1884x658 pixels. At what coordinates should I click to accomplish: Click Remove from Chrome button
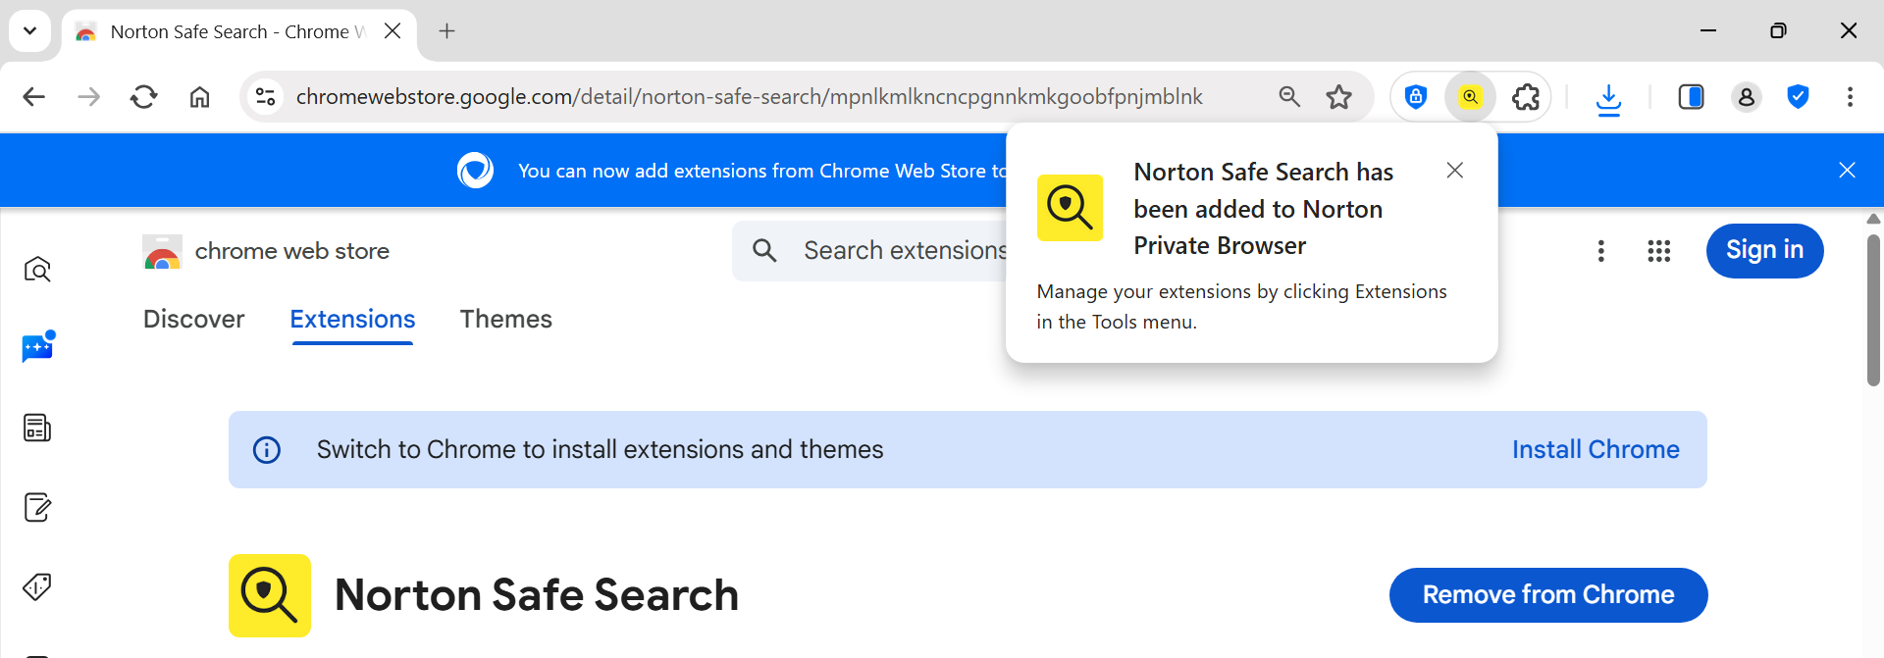[x=1548, y=595]
